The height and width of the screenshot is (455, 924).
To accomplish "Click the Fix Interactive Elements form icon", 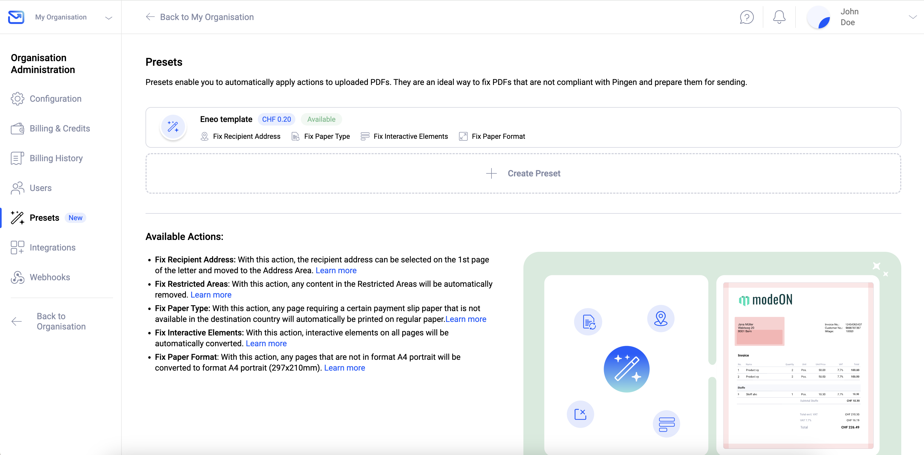I will pos(365,136).
